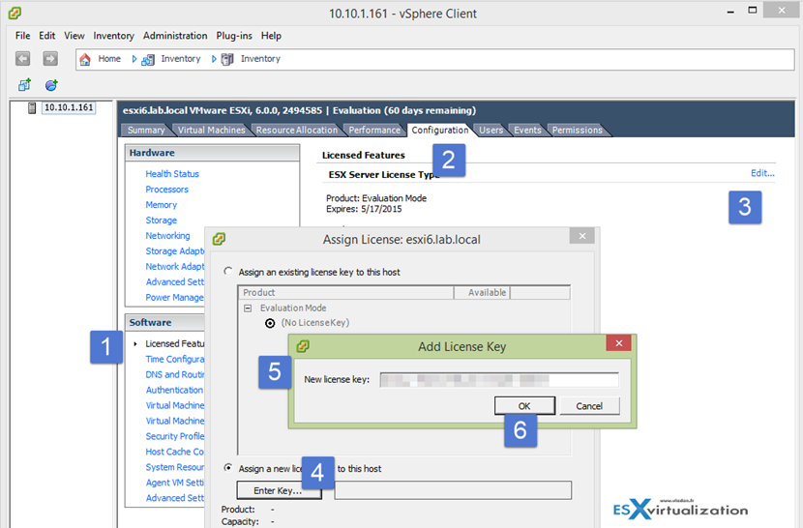Image resolution: width=803 pixels, height=528 pixels.
Task: Close the Add License Key dialog
Action: pos(618,343)
